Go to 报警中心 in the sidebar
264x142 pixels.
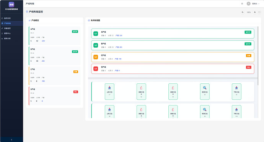(x=11, y=34)
